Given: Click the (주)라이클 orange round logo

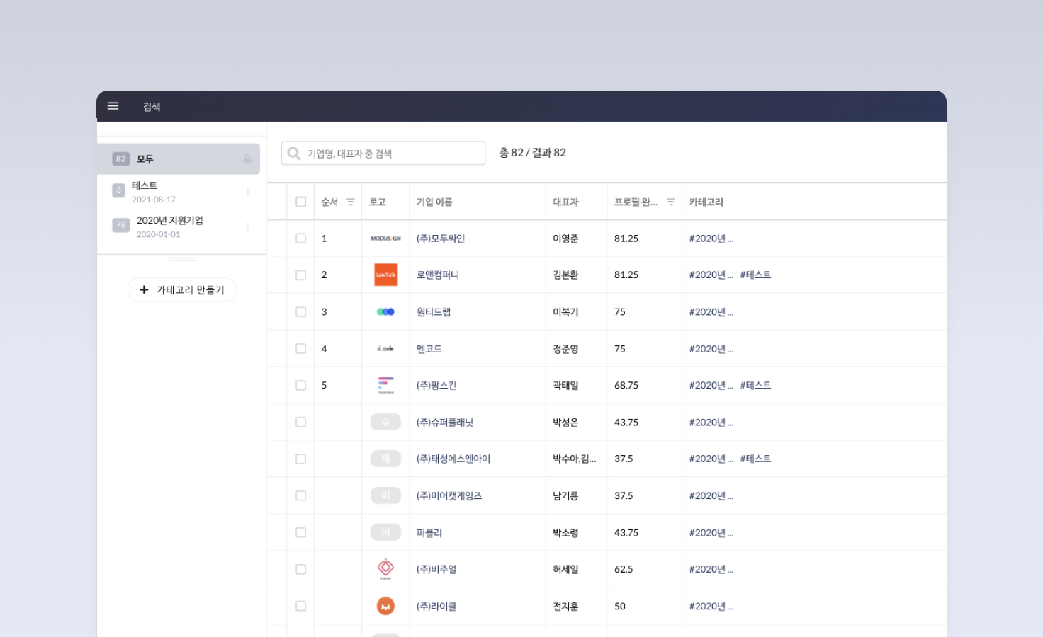Looking at the screenshot, I should [385, 606].
